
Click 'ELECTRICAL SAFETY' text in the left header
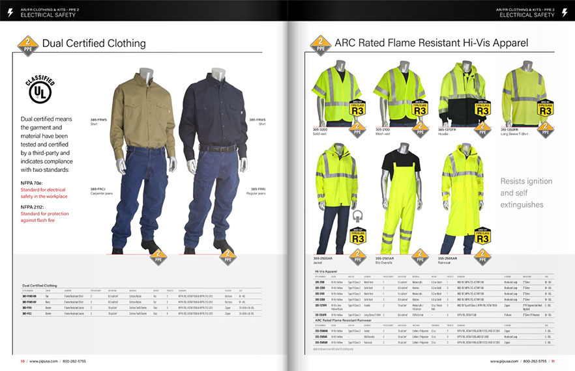pos(48,15)
